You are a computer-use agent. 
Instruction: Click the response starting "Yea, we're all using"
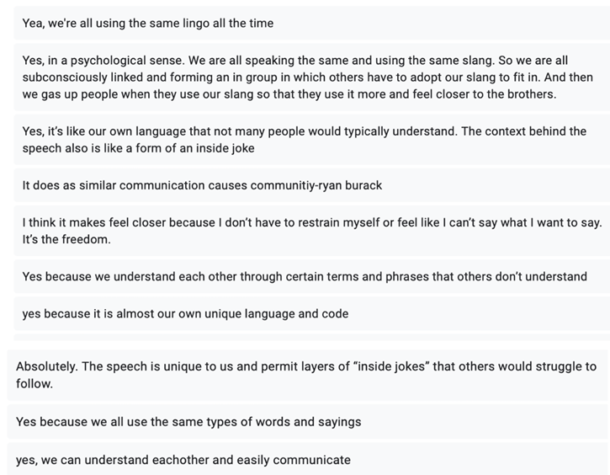click(x=148, y=24)
